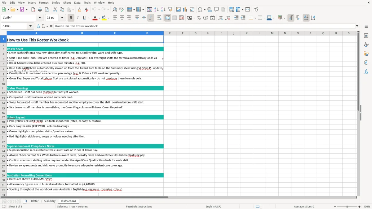Toggle Italic formatting
The width and height of the screenshot is (372, 209).
click(x=78, y=18)
